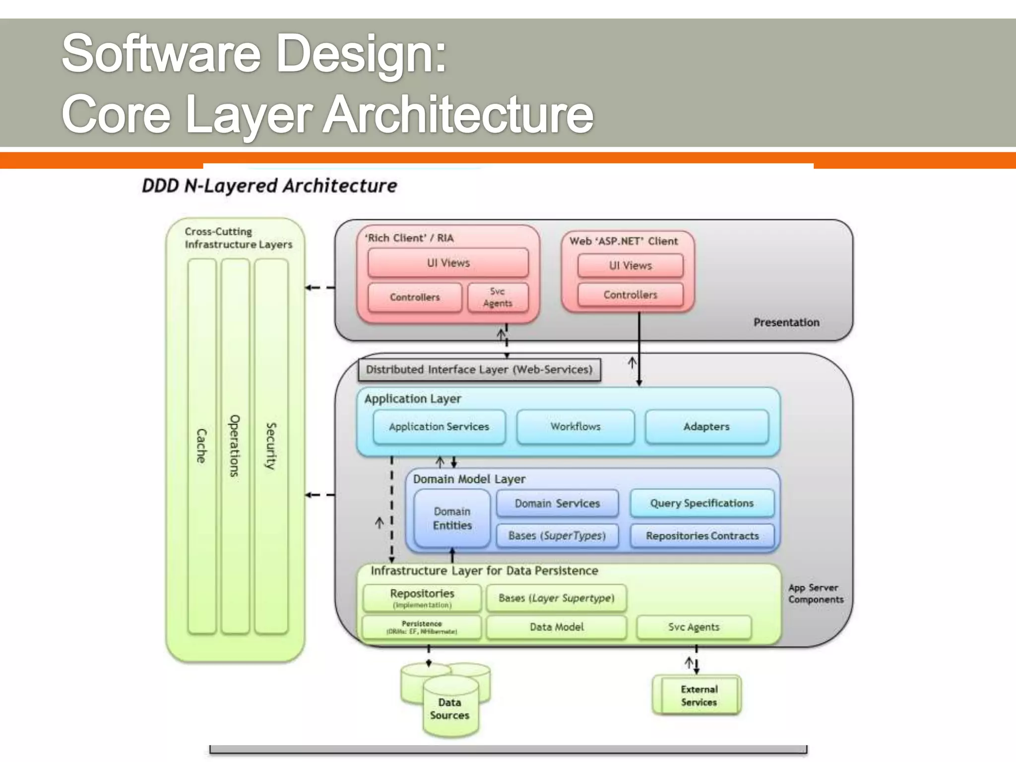Screen dimensions: 1016x762
Task: Click the Svc Agents box in Rich Client
Action: coord(498,297)
